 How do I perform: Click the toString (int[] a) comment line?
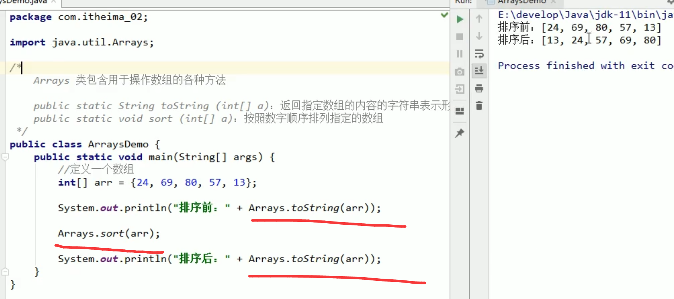(x=242, y=106)
